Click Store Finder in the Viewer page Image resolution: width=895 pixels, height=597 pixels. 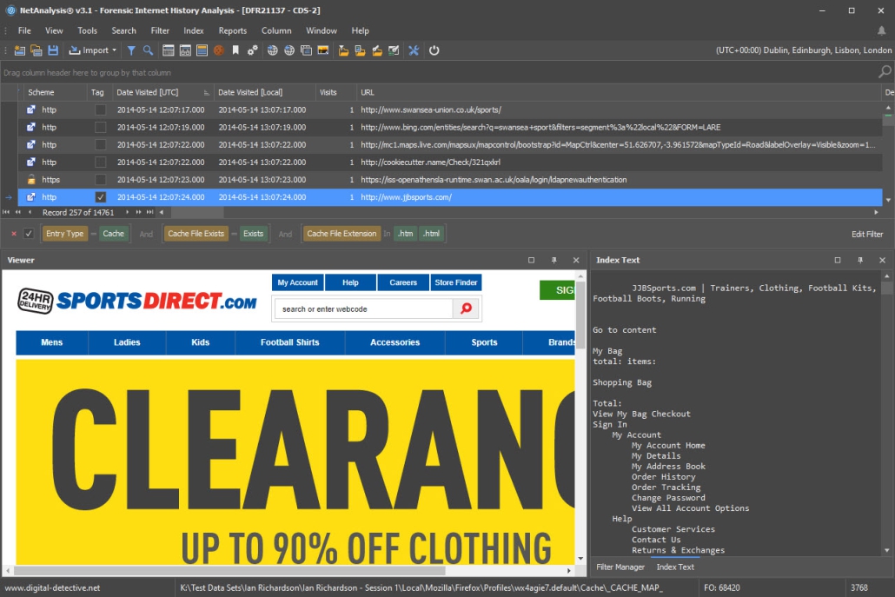(456, 282)
